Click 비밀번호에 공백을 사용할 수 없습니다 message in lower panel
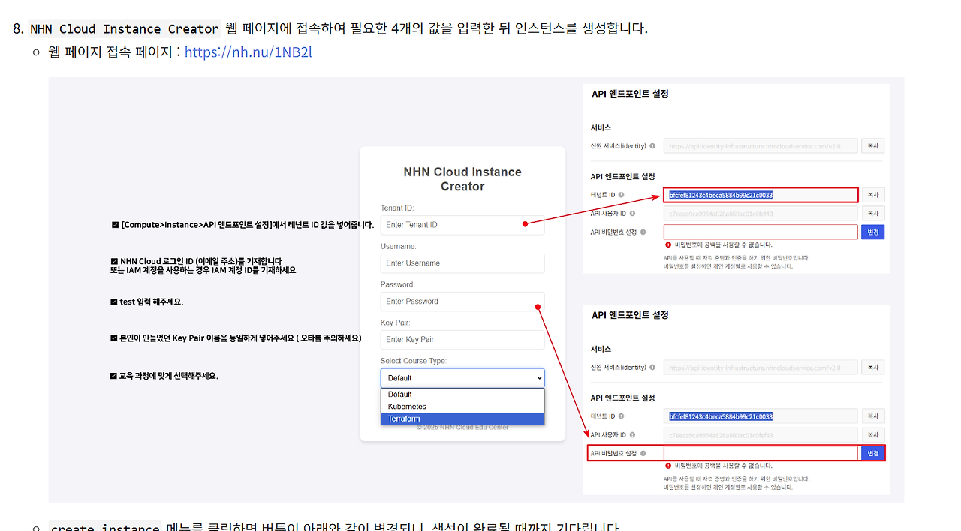This screenshot has width=961, height=531. coord(723,466)
